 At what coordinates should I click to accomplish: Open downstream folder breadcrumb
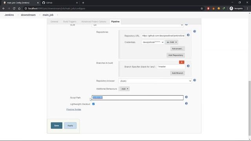28,15
